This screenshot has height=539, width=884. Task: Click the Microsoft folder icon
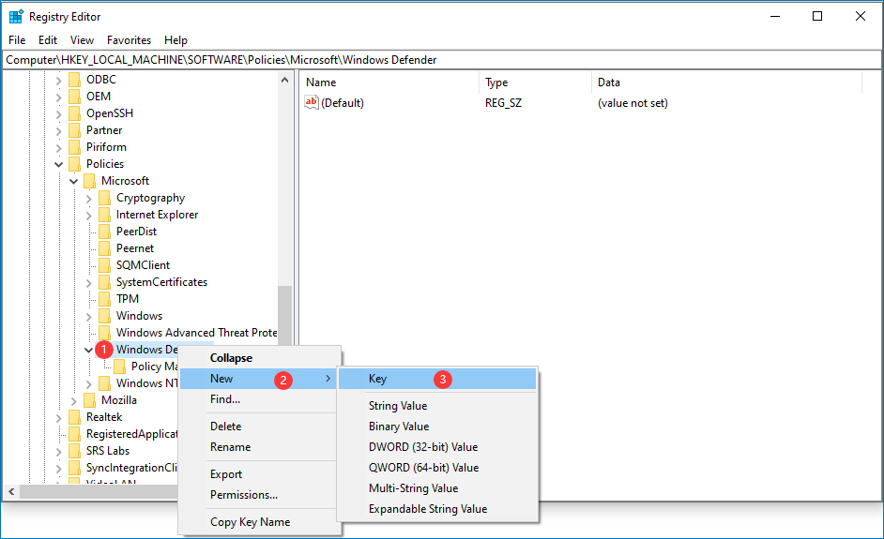[x=90, y=181]
